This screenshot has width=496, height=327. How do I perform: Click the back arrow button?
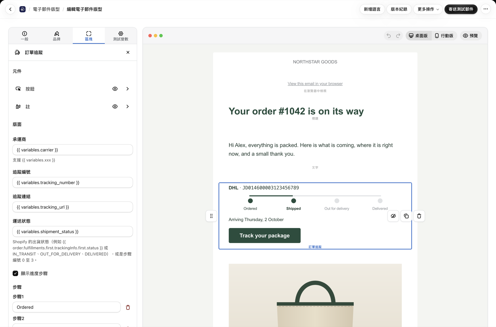click(10, 9)
